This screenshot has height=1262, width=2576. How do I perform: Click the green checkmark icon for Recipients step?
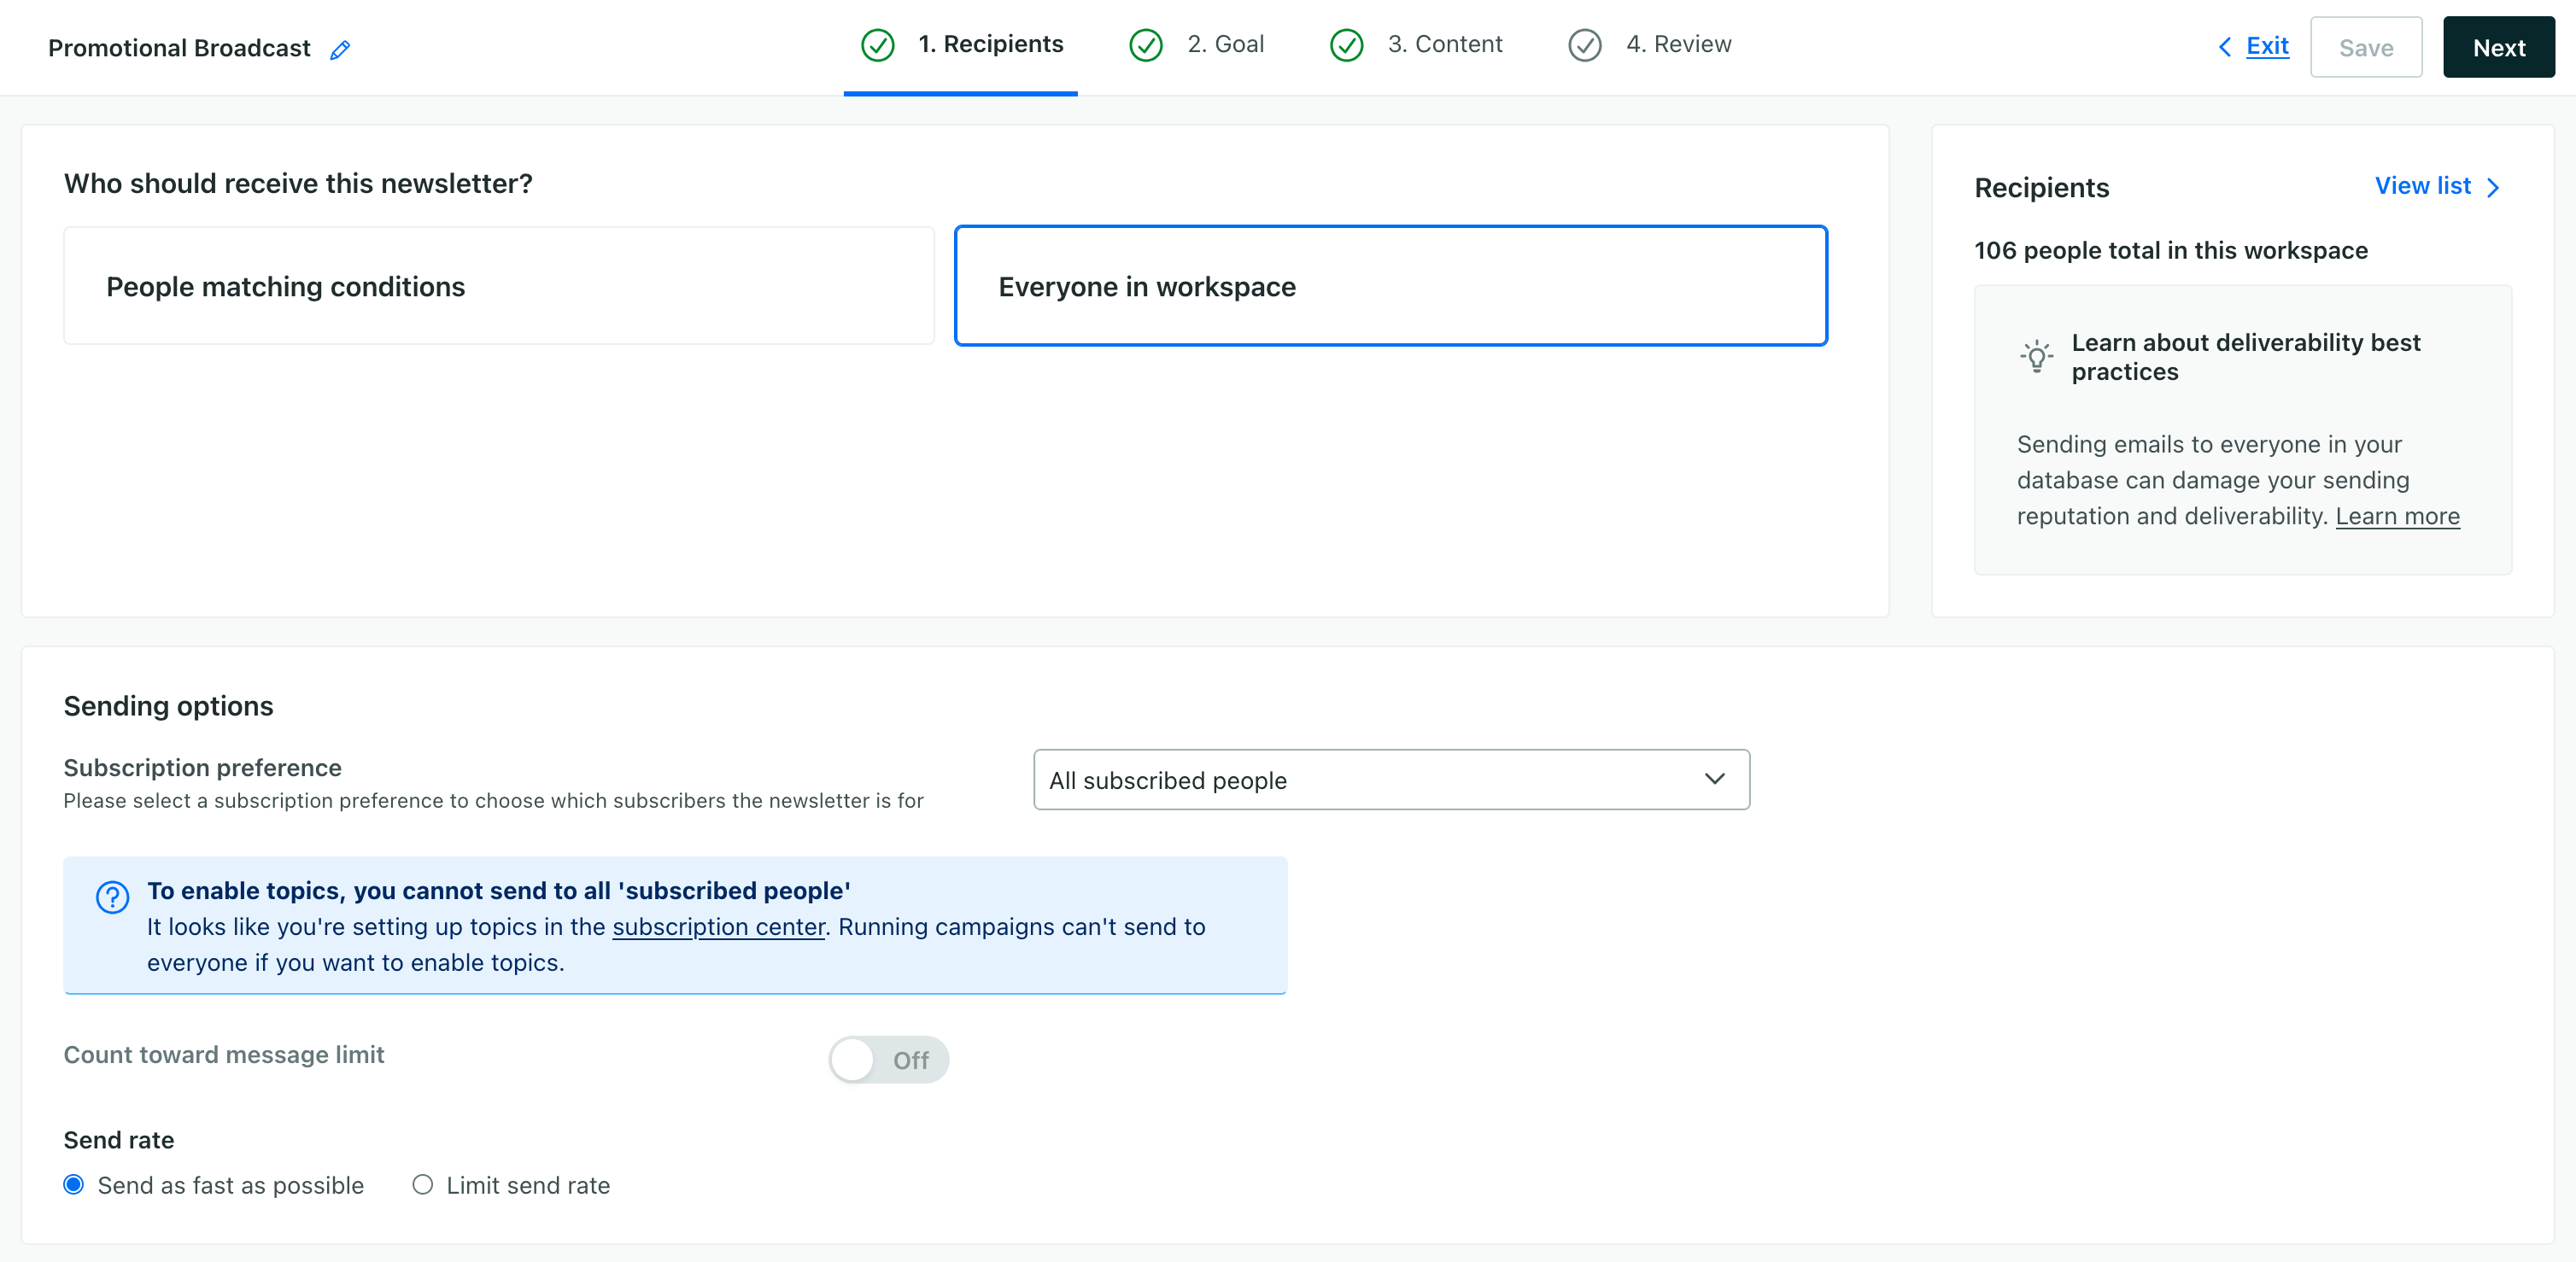pyautogui.click(x=877, y=45)
